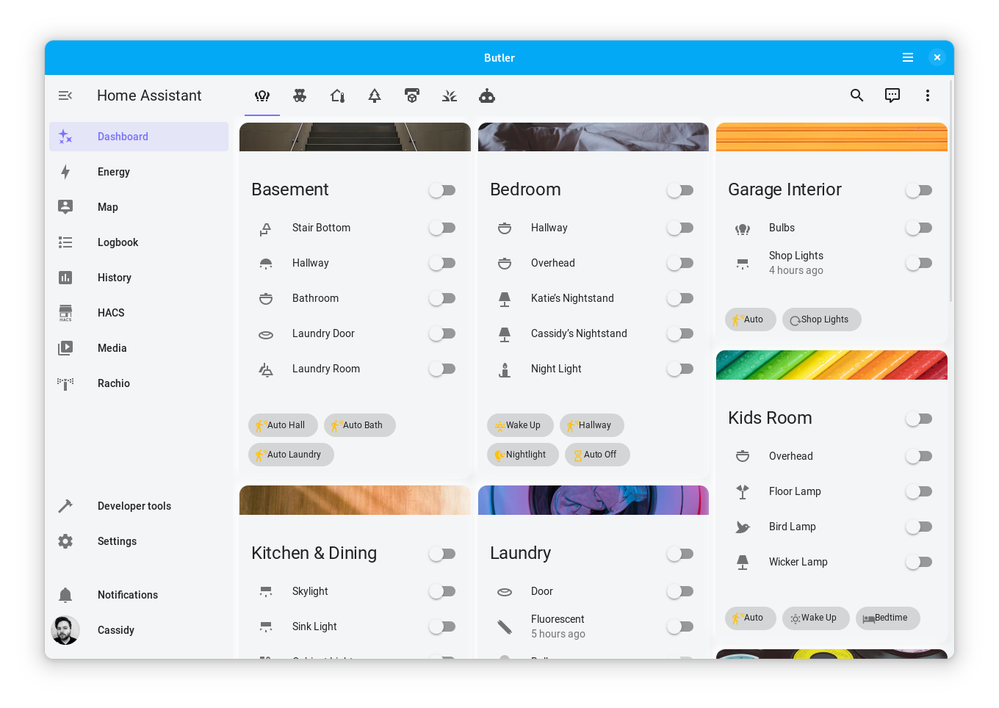Viewport: 999px width, 708px height.
Task: Click the dashboard vertical scrollbar
Action: 951,191
